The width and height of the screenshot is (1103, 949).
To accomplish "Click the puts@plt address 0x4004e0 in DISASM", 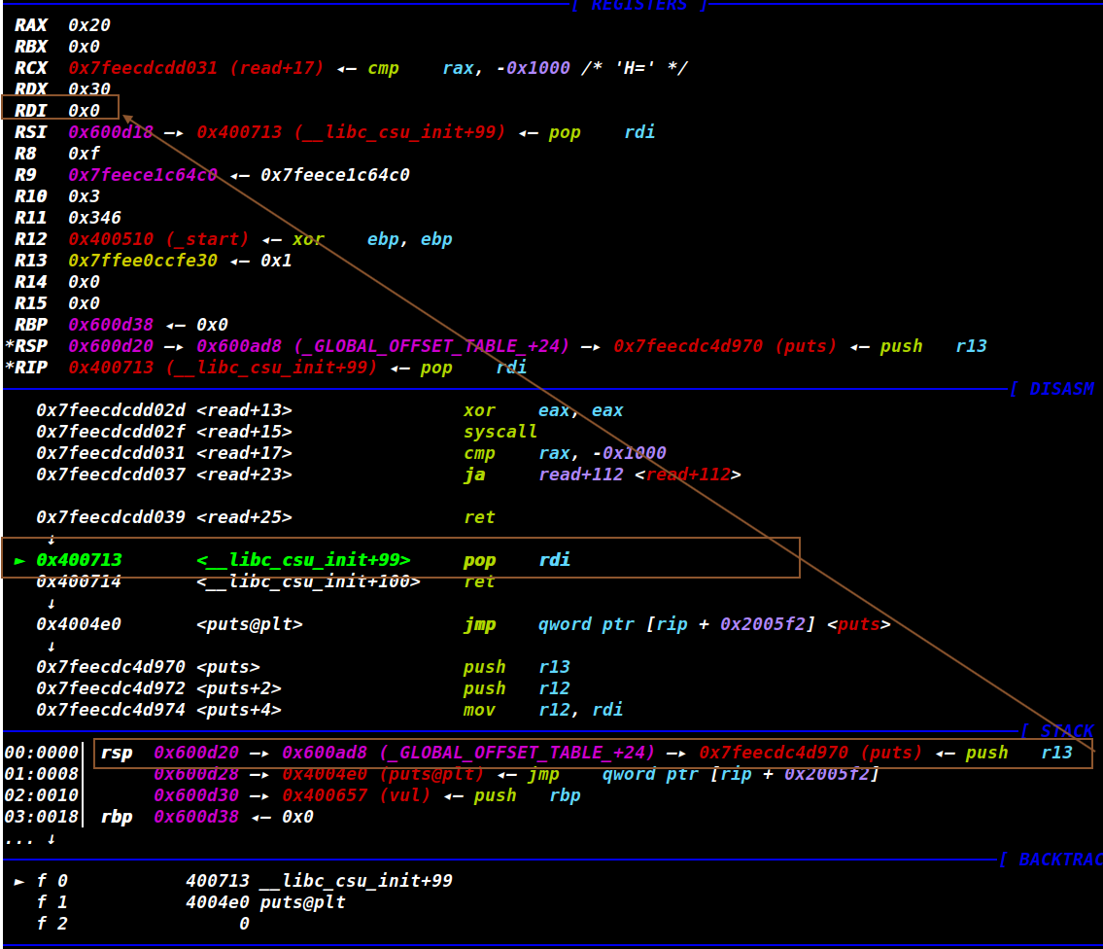I will pyautogui.click(x=79, y=624).
